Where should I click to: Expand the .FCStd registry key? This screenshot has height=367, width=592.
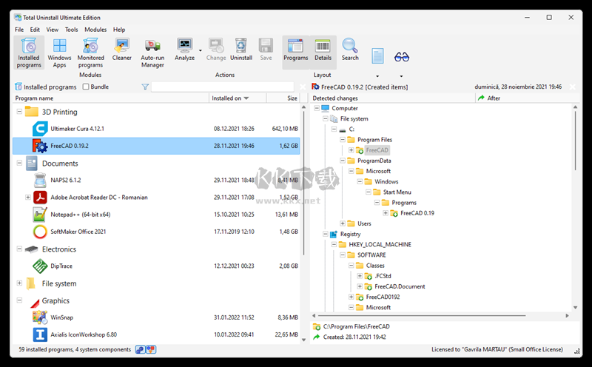click(x=360, y=276)
